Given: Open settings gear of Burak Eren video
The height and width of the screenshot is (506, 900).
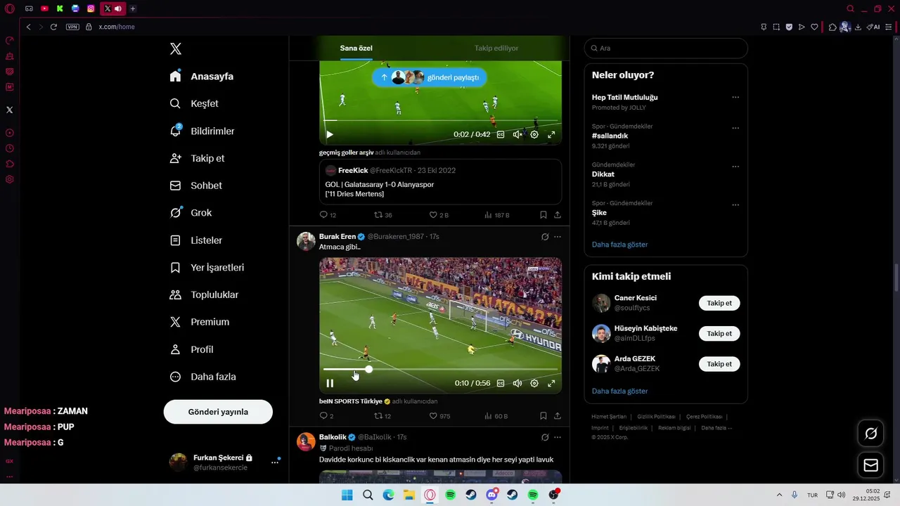Looking at the screenshot, I should tap(534, 383).
